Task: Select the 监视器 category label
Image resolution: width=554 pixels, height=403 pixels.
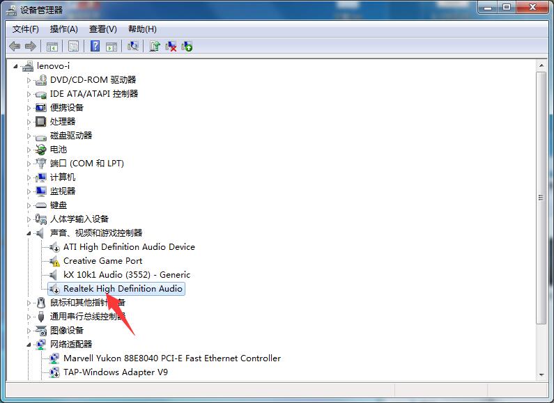Action: pyautogui.click(x=63, y=191)
